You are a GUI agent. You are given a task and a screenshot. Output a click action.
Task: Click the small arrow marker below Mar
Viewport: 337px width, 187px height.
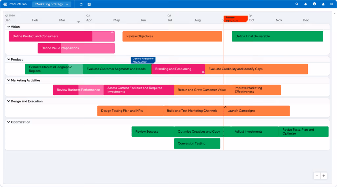pos(78,22)
